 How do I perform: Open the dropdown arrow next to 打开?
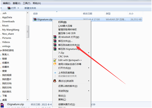point(18,8)
